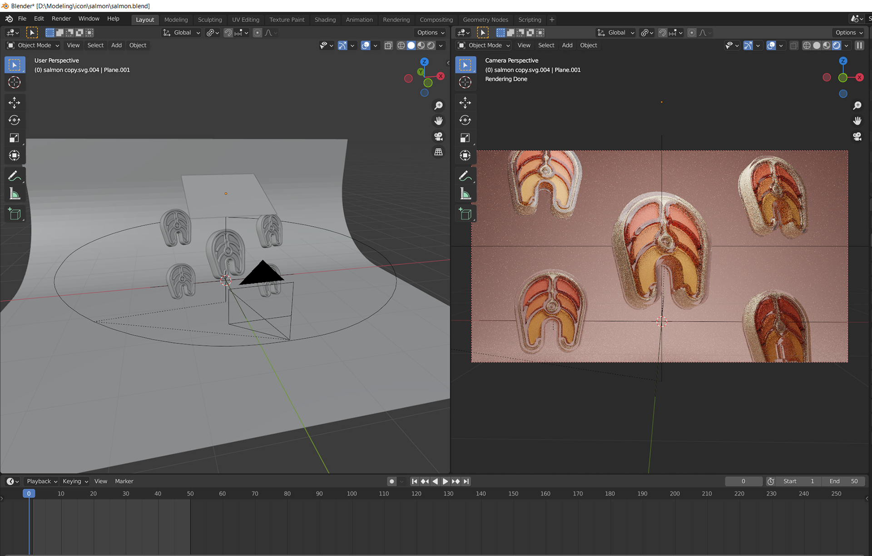Select the Move tool in left viewport

pos(15,103)
